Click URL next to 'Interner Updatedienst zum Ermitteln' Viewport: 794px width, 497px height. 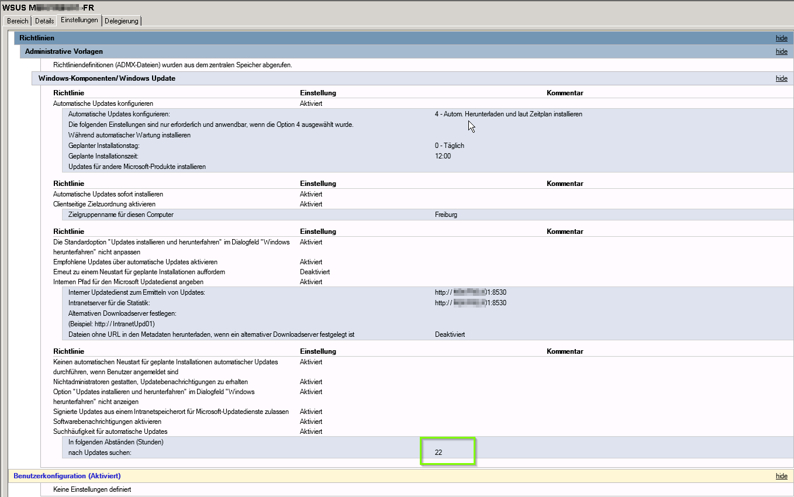click(x=470, y=292)
